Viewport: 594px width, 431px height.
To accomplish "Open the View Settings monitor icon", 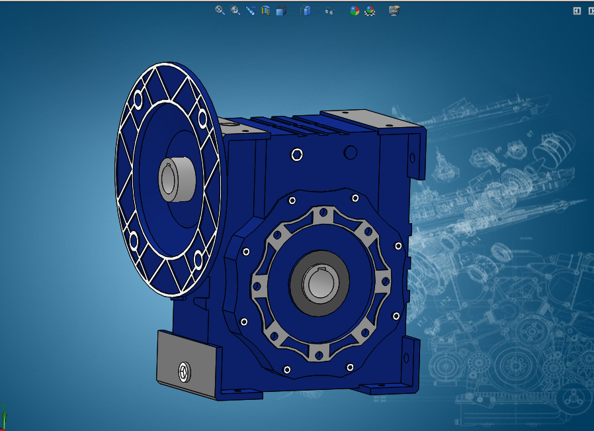I will [394, 11].
